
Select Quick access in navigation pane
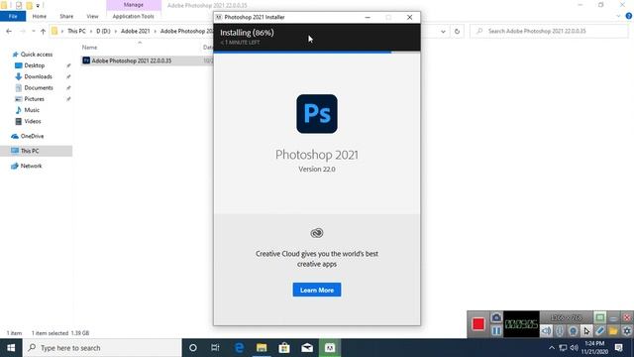[37, 55]
